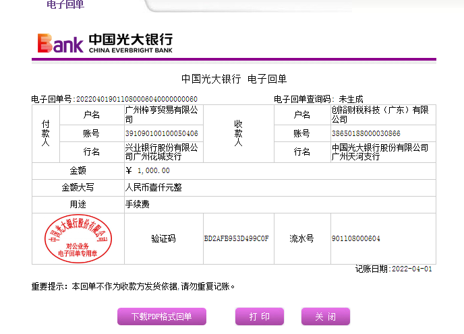
Task: Click the 收款人 column label
Action: (239, 133)
